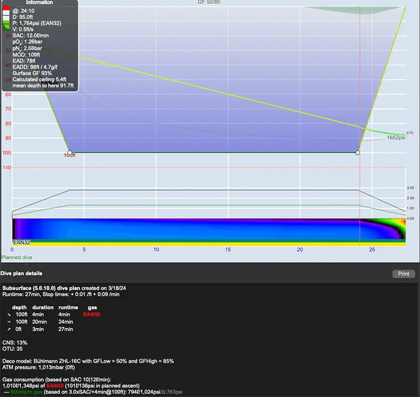Image resolution: width=420 pixels, height=397 pixels.
Task: Click the 'ATM pressure: 1,013mbar (0ft)' line
Action: tap(39, 367)
